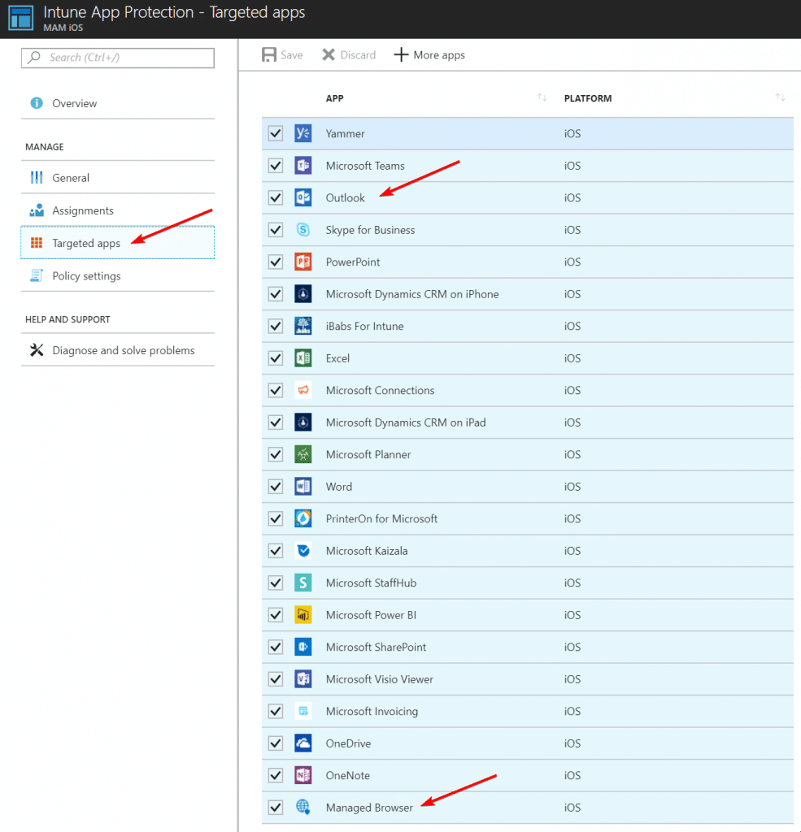Uncheck the Yammer app checkbox
Screen dimensions: 801x832
tap(275, 133)
